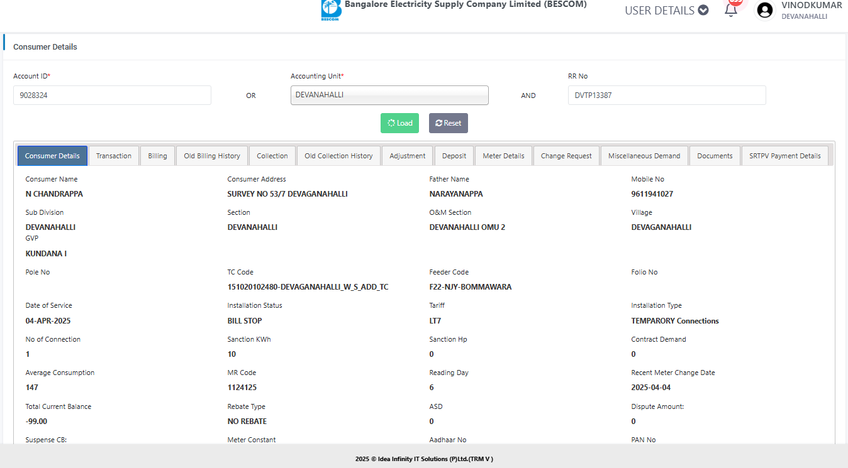Select the Miscellaneous Demand tab

pyautogui.click(x=644, y=156)
